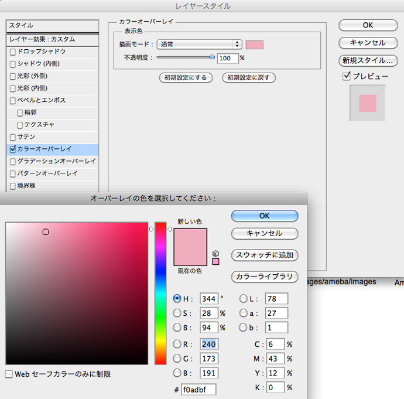The height and width of the screenshot is (399, 404).
Task: Select the 境界線 style entry
Action: point(26,186)
